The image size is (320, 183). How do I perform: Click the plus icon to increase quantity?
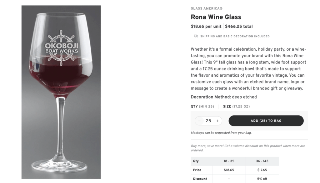pos(217,121)
